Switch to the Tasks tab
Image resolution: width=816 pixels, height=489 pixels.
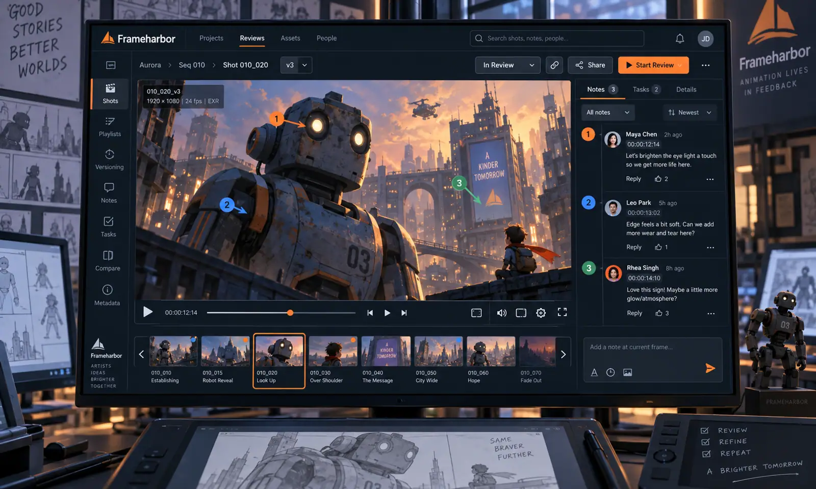(646, 90)
